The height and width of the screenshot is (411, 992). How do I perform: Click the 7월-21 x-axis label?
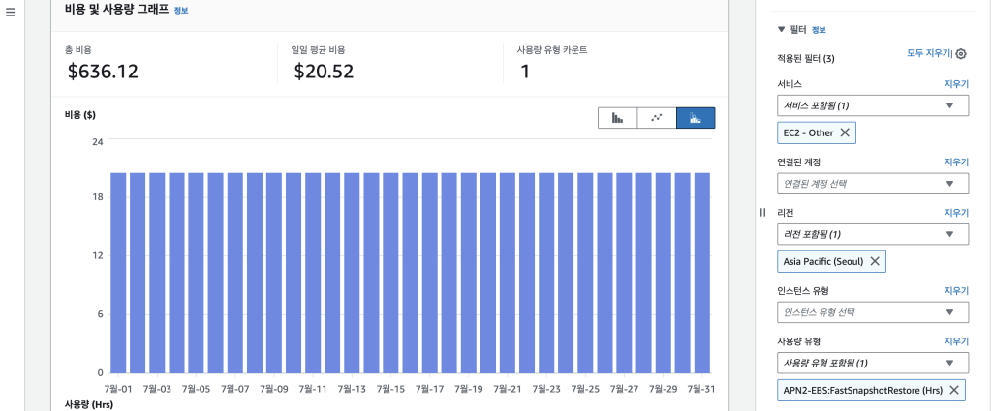tap(508, 389)
